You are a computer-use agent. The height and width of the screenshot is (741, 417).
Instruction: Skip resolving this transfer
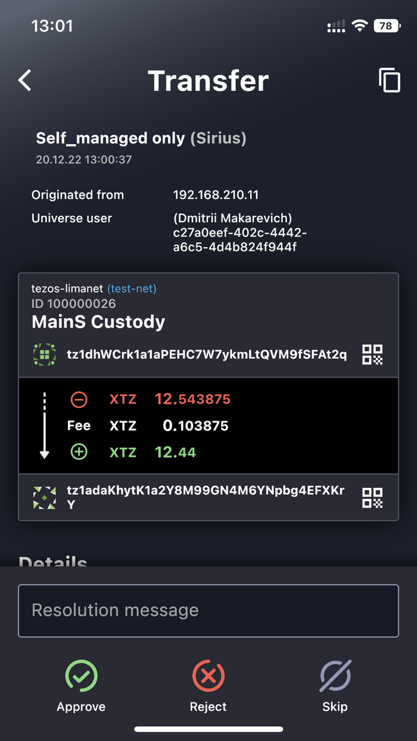pos(335,685)
